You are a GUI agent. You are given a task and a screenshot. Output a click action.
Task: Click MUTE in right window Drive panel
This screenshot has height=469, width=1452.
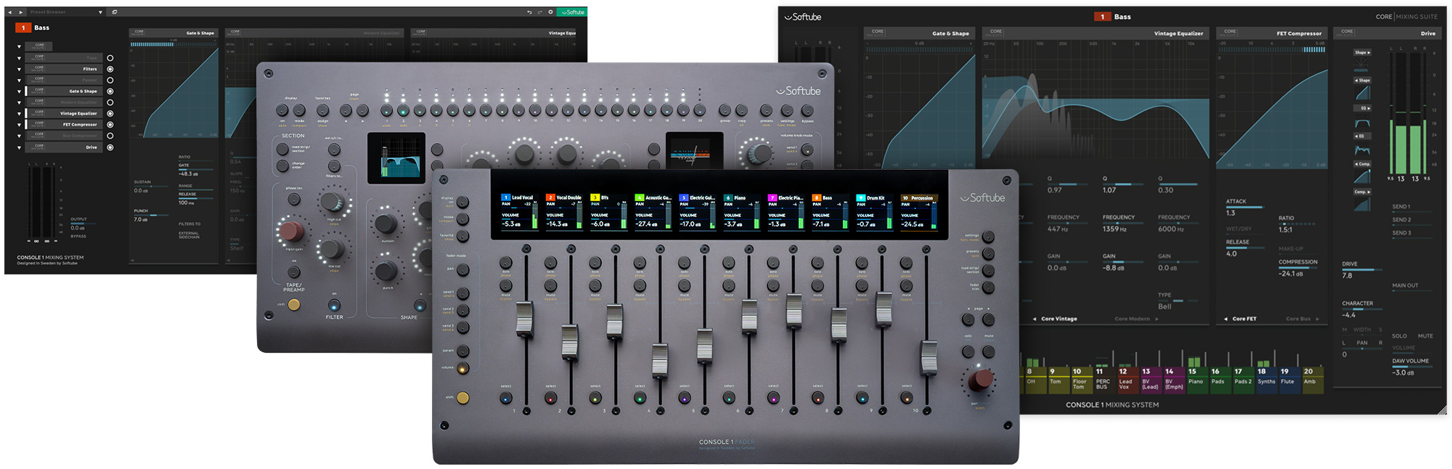1425,336
